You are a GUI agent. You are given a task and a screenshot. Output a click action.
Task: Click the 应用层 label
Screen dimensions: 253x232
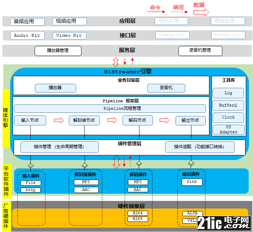tap(127, 21)
